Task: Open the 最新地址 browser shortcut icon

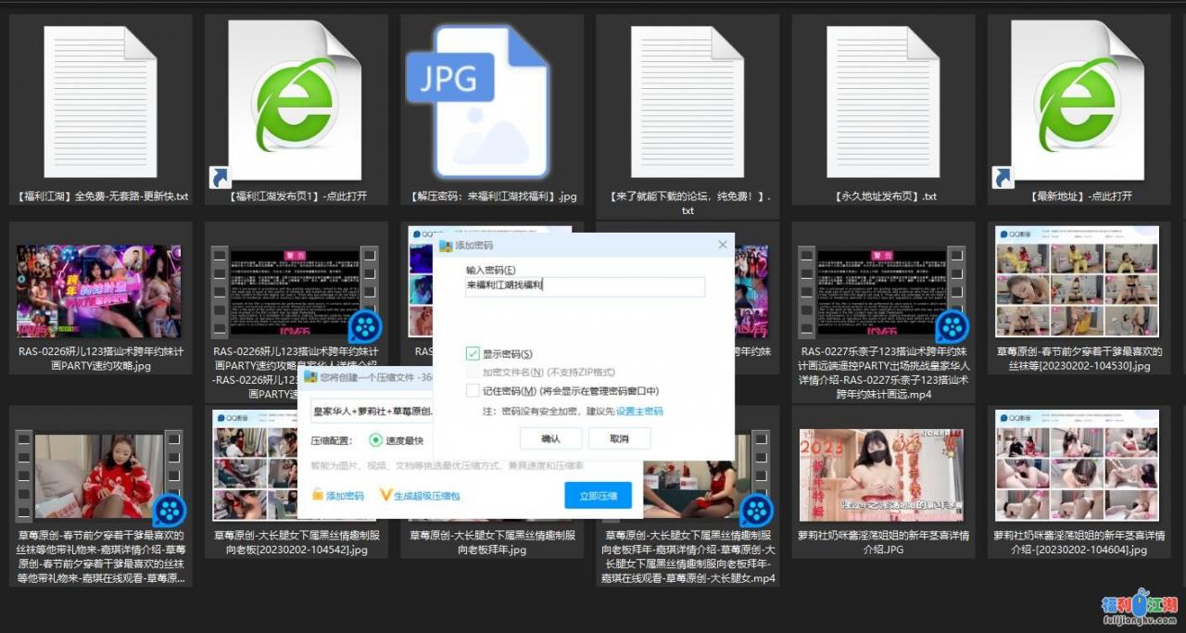Action: tap(1078, 101)
